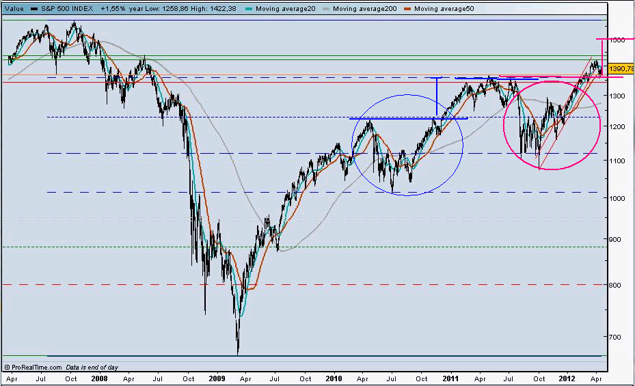Click the 900 price axis label
The width and height of the screenshot is (635, 386).
click(616, 239)
